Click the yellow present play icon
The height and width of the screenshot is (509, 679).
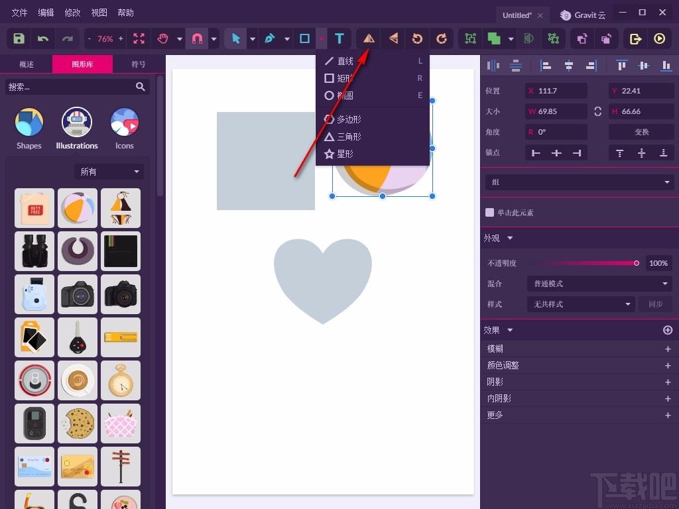click(x=660, y=38)
